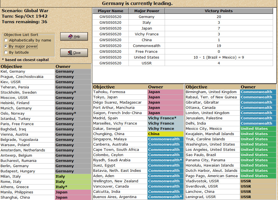The width and height of the screenshot is (278, 200).
Task: Click the yellow China owner cell
Action: pos(166,134)
